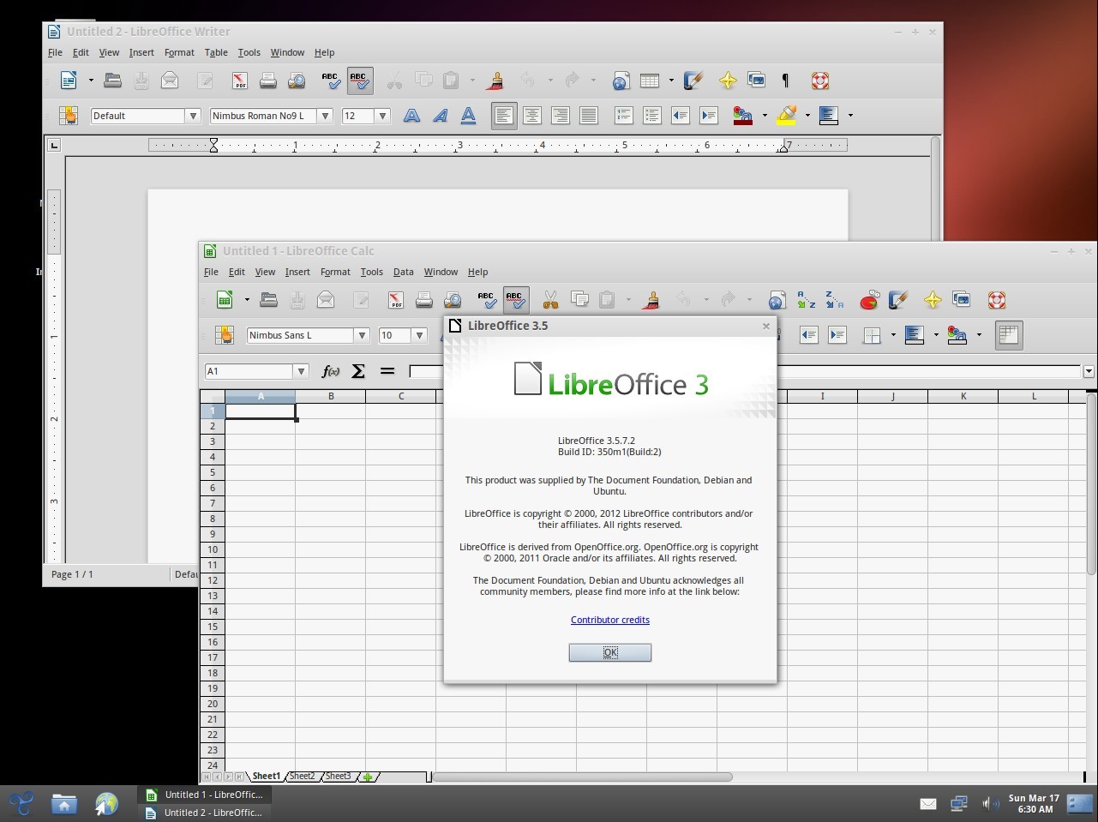Open Navigator star icon in Writer
This screenshot has width=1098, height=822.
(728, 81)
